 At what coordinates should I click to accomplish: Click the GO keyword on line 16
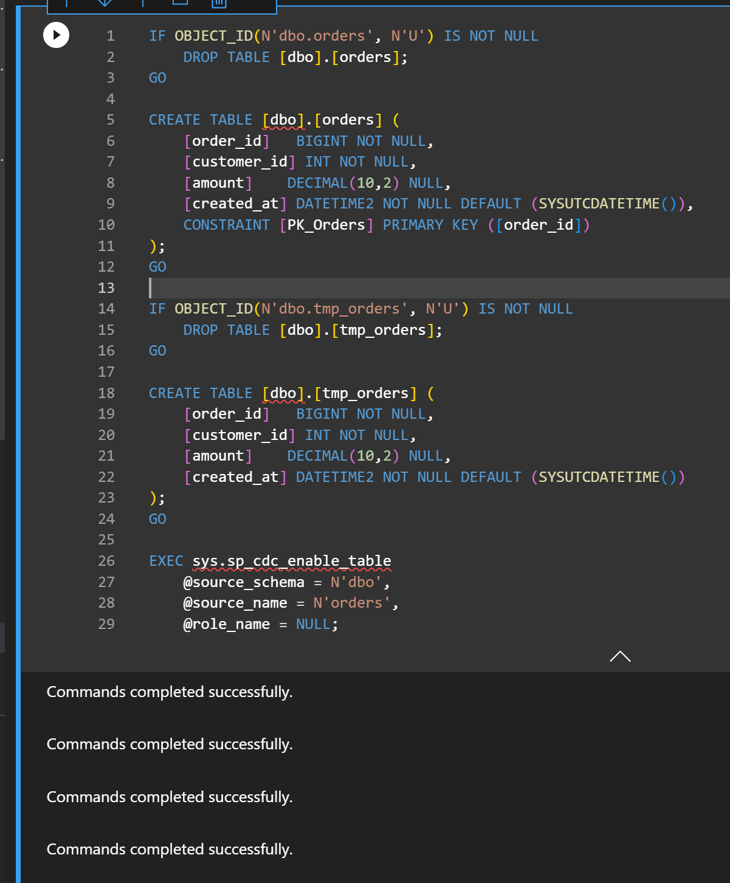click(157, 351)
